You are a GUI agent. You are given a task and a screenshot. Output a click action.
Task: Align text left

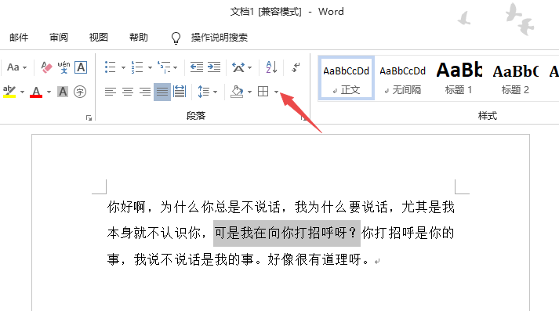[x=111, y=92]
